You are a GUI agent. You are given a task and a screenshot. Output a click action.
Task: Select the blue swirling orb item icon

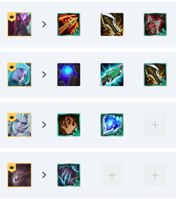[69, 75]
